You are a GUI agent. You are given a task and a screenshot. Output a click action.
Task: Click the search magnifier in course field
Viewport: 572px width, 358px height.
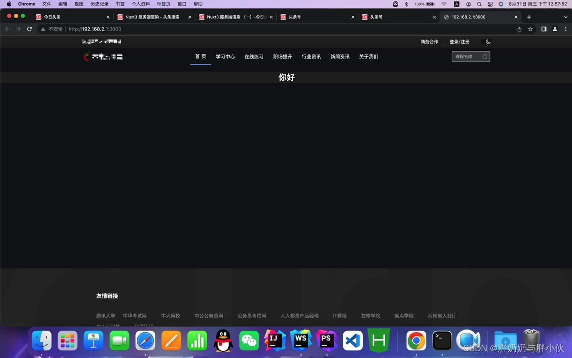point(485,57)
